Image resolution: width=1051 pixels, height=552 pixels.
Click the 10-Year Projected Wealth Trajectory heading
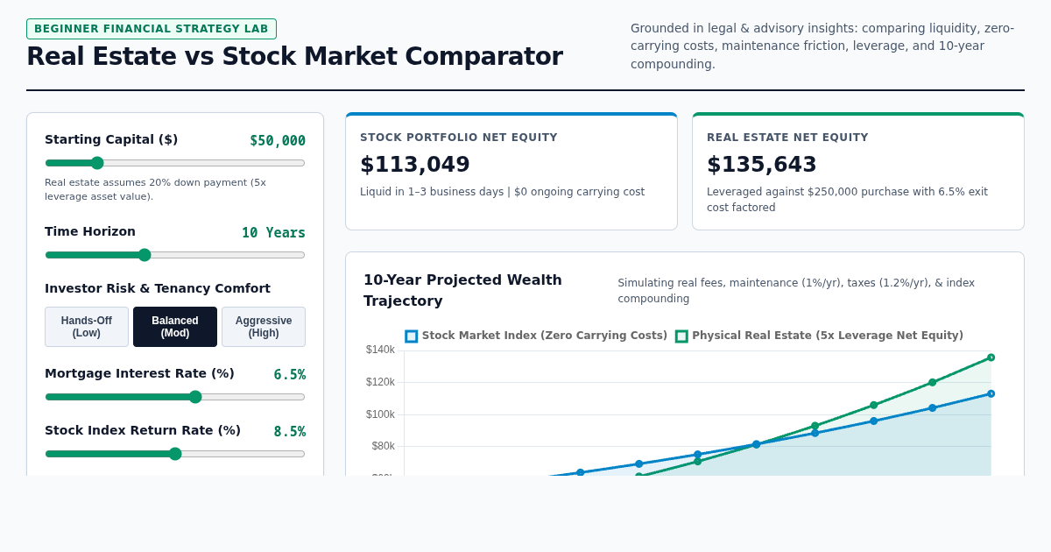[x=462, y=290]
